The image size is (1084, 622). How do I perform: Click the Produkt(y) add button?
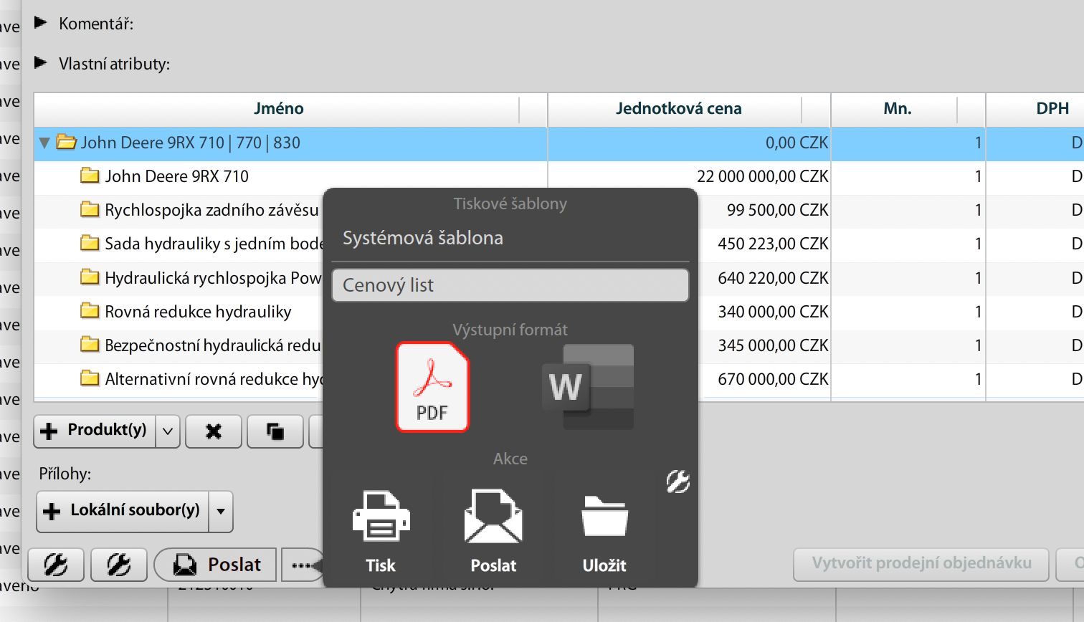tap(95, 431)
